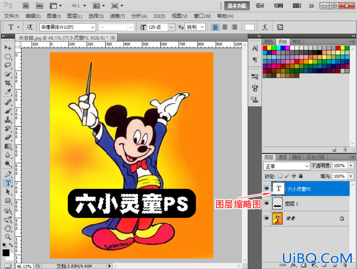Select the Healing Brush tool
The height and width of the screenshot is (269, 357).
pos(8,102)
